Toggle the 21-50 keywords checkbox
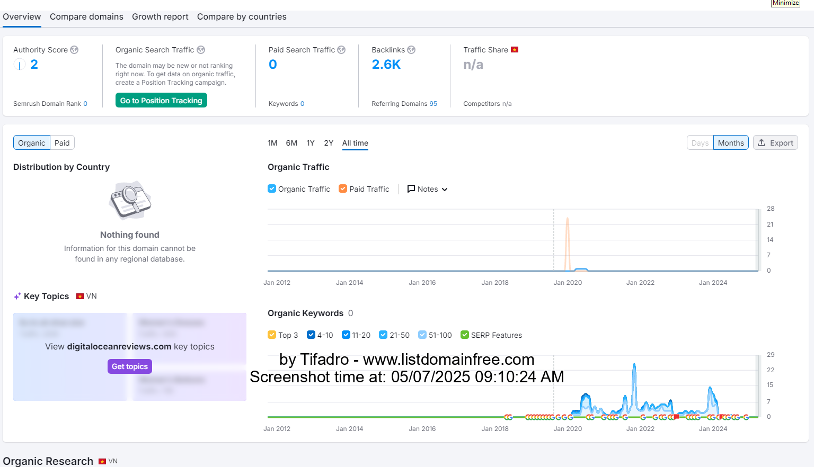Viewport: 814px width, 467px height. point(383,335)
